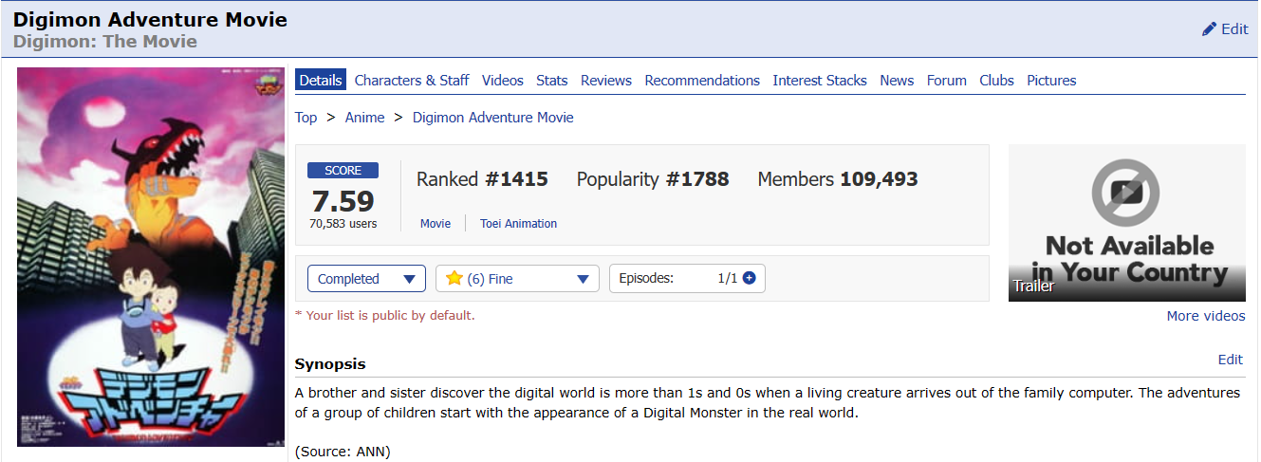Screen dimensions: 1261x462
Task: Click the unavailable video icon in trailer
Action: [x=1125, y=193]
